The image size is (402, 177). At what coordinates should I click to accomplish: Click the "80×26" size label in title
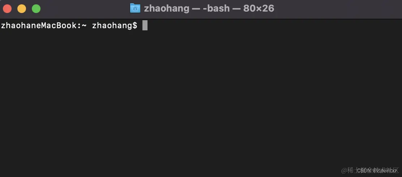pos(259,9)
